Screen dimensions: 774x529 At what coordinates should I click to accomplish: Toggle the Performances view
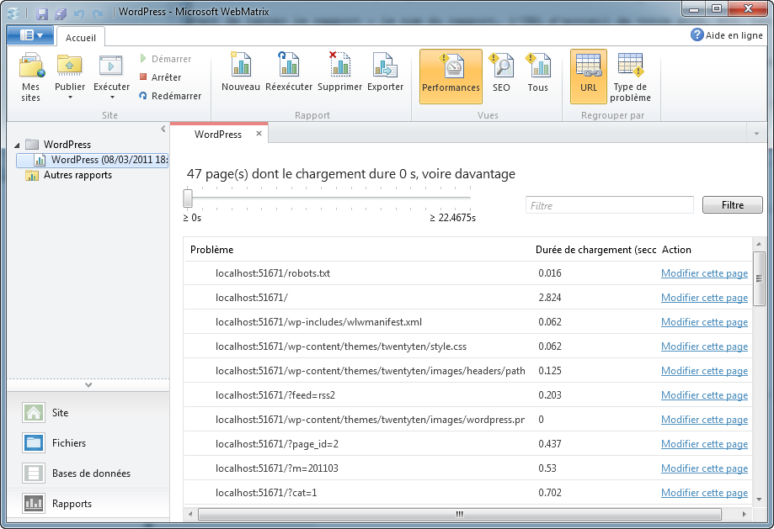451,76
